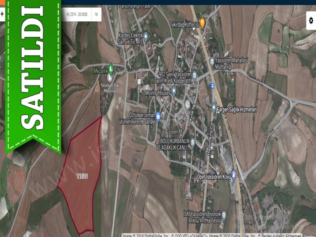
Task: Open the map settings gear
Action: point(311,20)
